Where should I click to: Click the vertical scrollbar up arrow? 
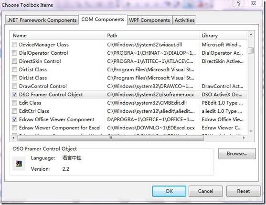coord(251,35)
